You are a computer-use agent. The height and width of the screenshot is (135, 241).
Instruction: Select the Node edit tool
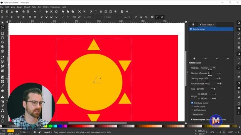click(3, 27)
